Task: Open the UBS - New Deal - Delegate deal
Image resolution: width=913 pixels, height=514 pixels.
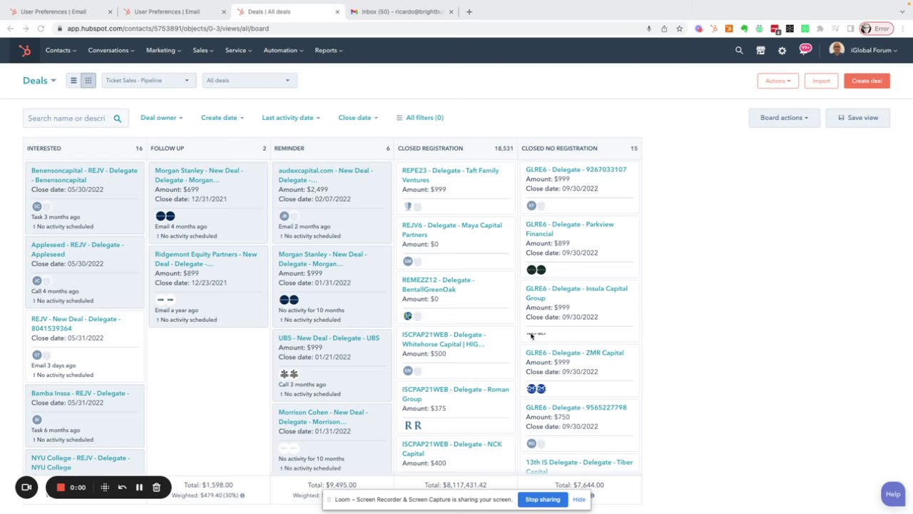Action: pyautogui.click(x=329, y=338)
